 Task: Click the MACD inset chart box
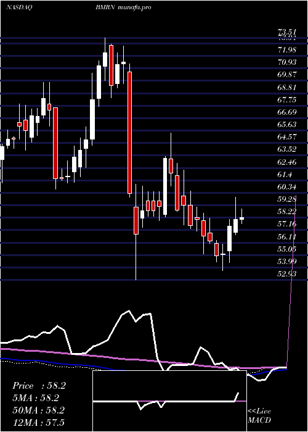pyautogui.click(x=169, y=401)
